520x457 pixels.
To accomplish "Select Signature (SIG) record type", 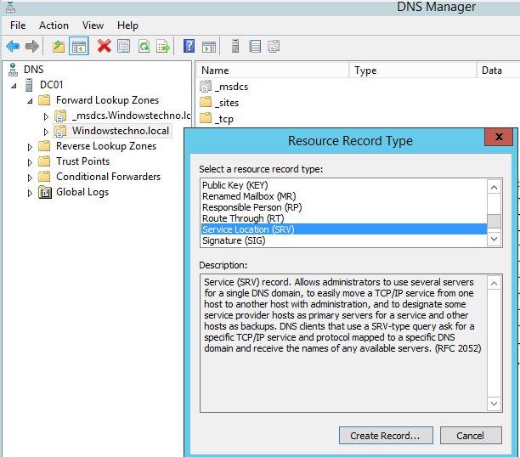I will point(344,240).
